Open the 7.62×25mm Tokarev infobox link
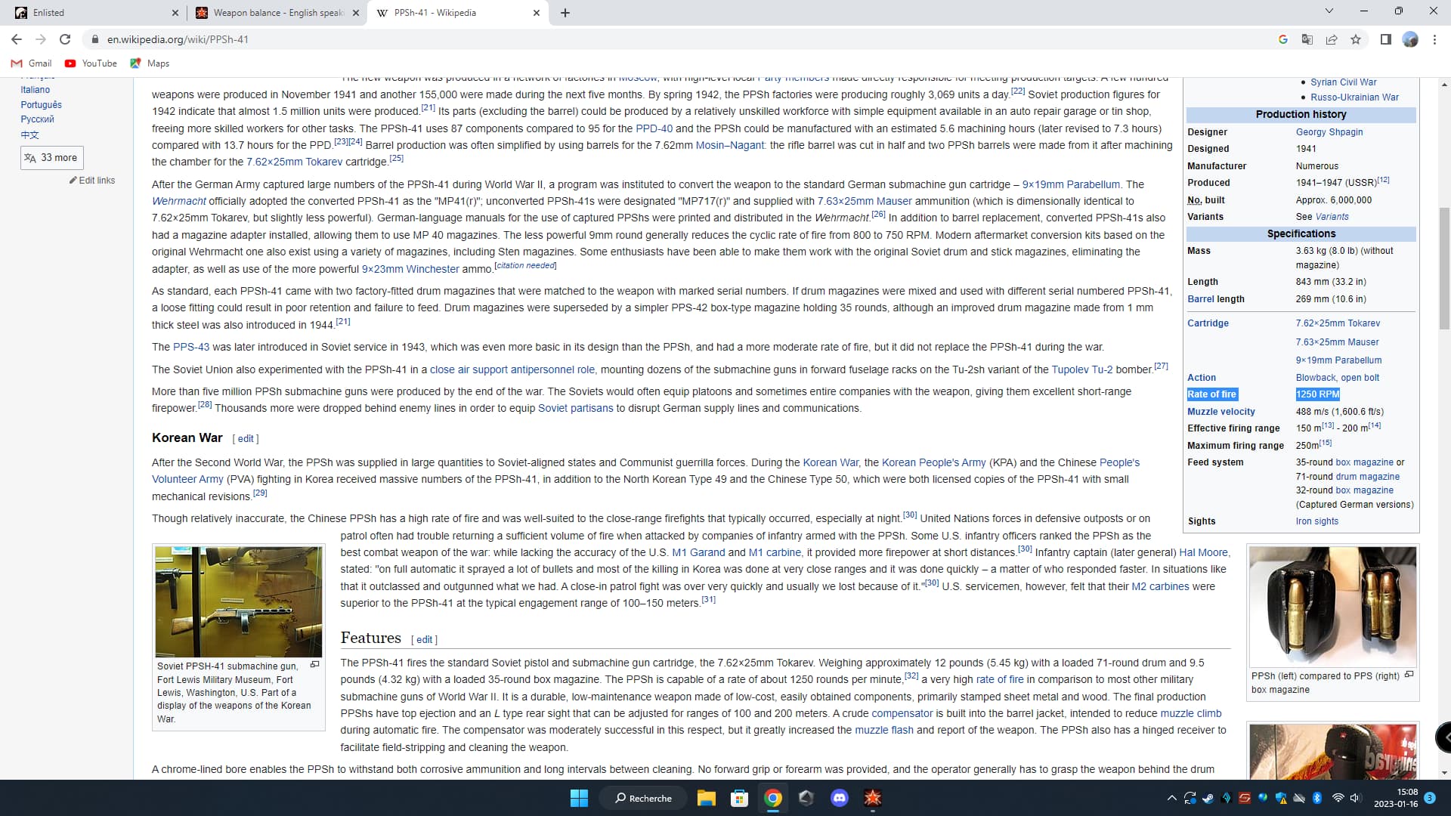This screenshot has height=816, width=1451. point(1338,323)
